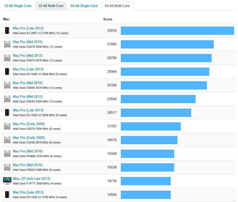Screen dimensions: 238x202
Task: Open iMac (27-inch Late 2013) link
Action: coord(32,179)
